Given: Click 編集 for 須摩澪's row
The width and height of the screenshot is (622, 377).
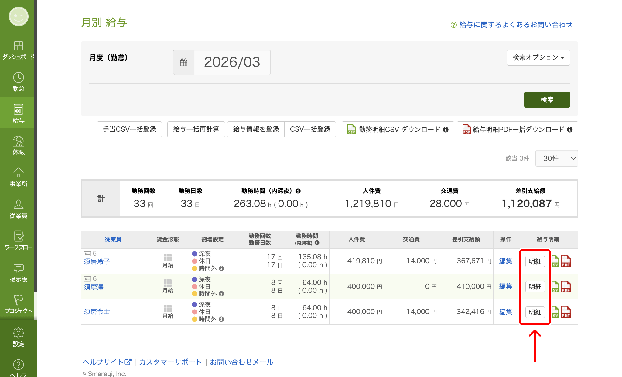Looking at the screenshot, I should [505, 286].
